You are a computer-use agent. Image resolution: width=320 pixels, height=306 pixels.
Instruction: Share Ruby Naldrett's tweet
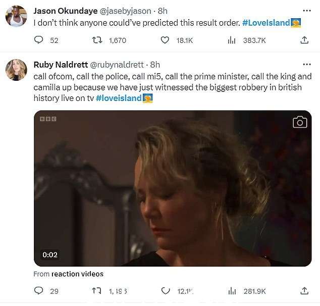(x=304, y=291)
